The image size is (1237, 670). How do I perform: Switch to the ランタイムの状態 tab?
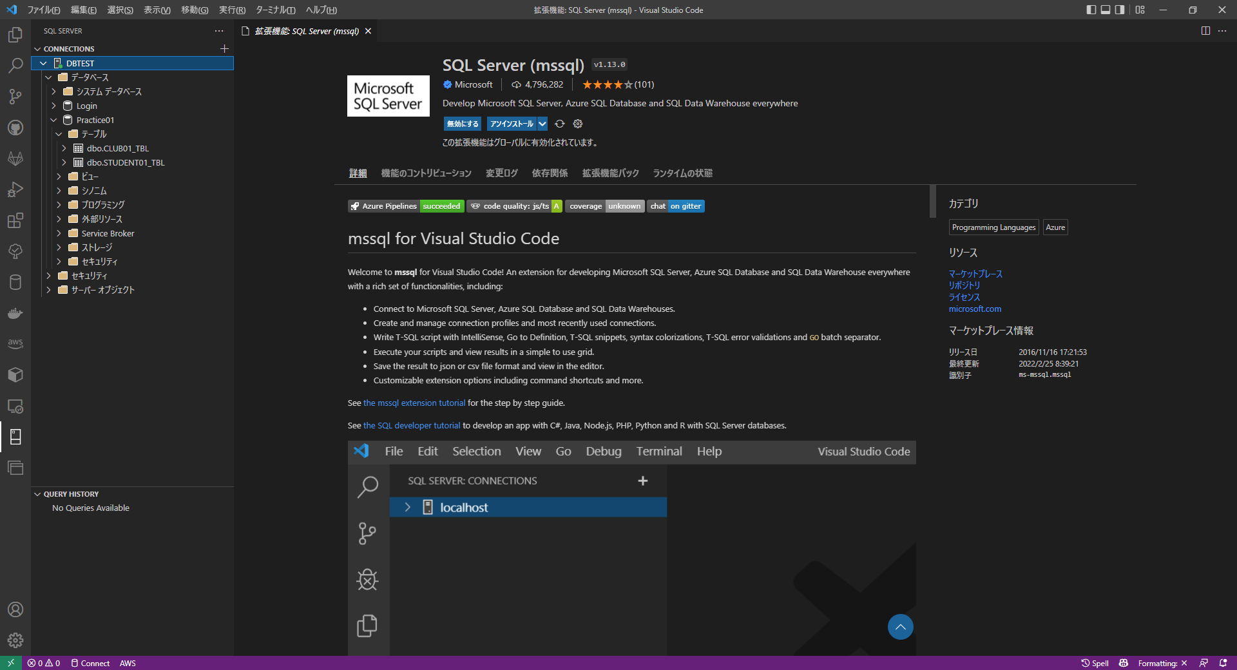point(683,173)
